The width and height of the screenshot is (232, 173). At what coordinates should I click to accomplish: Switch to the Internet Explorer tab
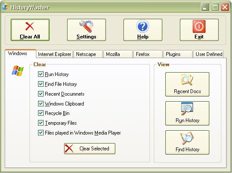point(54,54)
